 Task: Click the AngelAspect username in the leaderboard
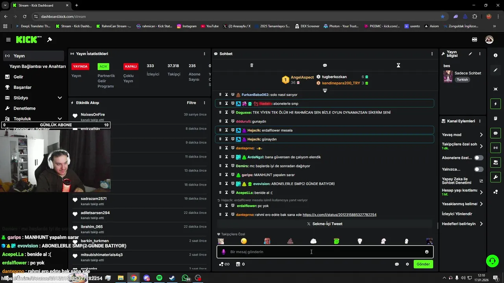click(302, 77)
